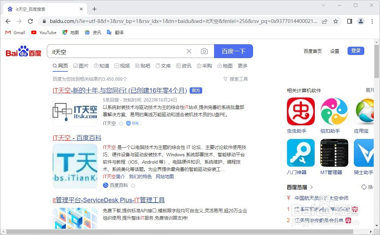
Task: Click the 登录 button
Action: [356, 50]
